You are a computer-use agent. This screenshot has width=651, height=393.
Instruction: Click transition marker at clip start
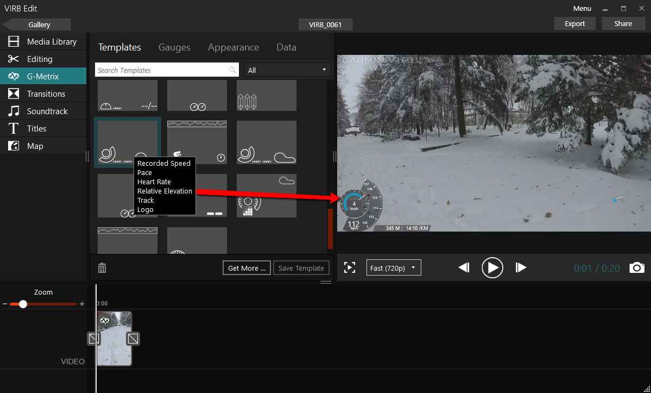click(x=93, y=339)
